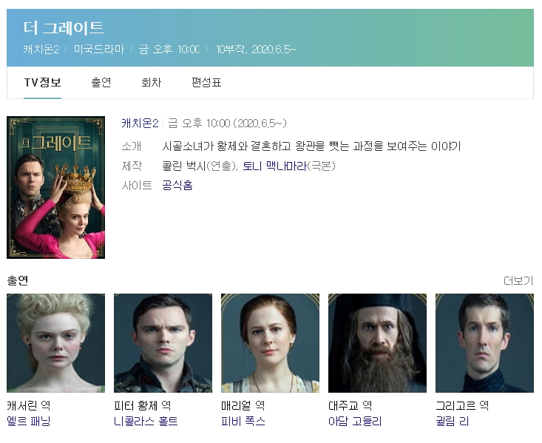This screenshot has height=443, width=542.
Task: Click the 더 그레이트 poster thumbnail
Action: click(x=55, y=187)
